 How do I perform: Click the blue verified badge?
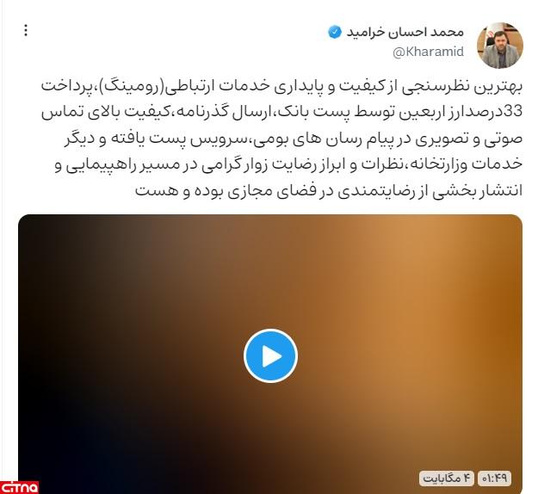point(335,32)
